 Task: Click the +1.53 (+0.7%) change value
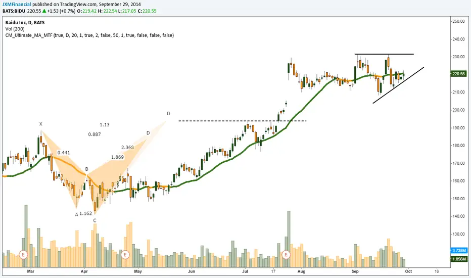(x=61, y=11)
